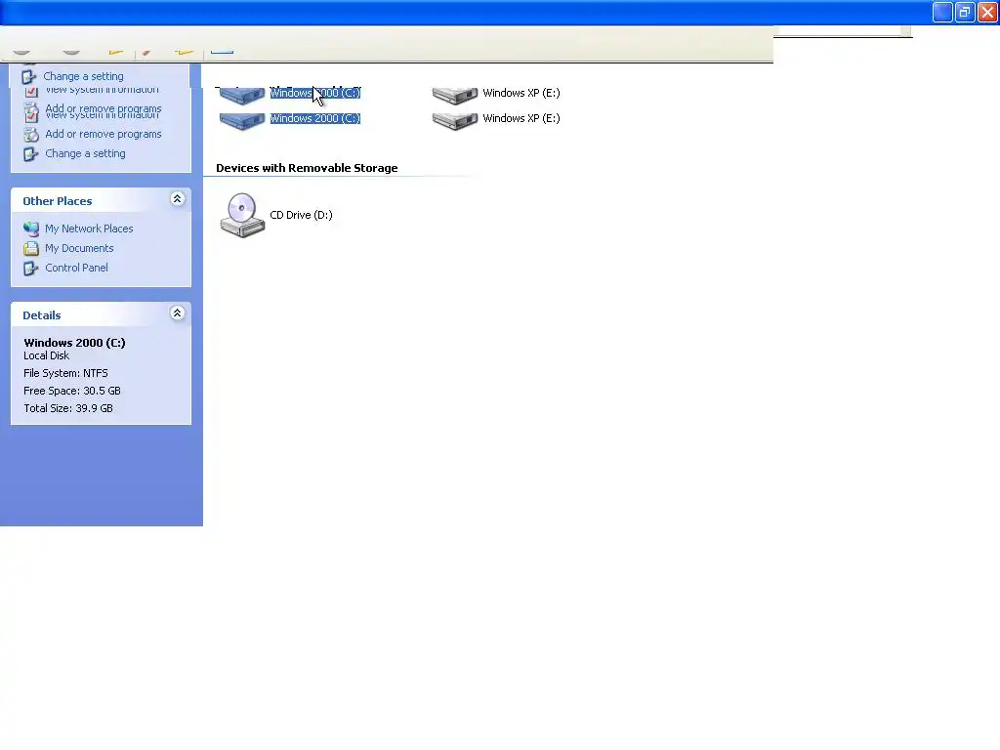Close the window with the red X
Viewport: 1000px width, 750px height.
pos(987,12)
